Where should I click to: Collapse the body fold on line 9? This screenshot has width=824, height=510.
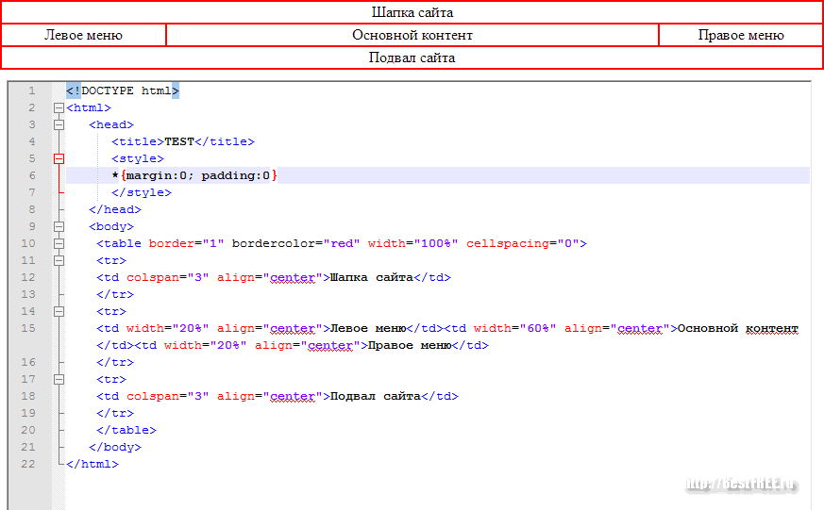[x=59, y=226]
